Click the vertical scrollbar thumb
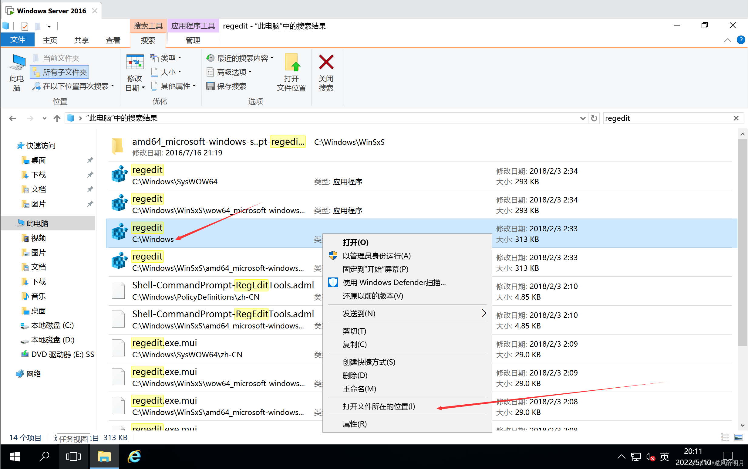The image size is (748, 469). coord(743,242)
